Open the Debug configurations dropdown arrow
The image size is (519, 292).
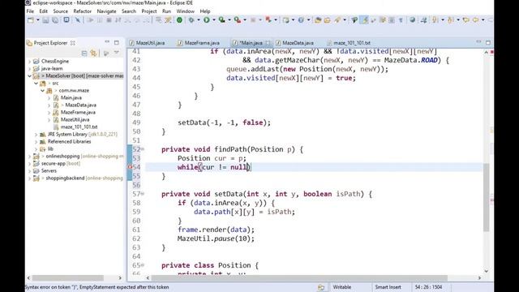(199, 20)
